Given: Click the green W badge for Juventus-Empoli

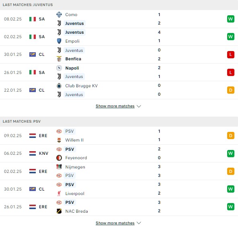Looking at the screenshot, I should pos(231,37).
